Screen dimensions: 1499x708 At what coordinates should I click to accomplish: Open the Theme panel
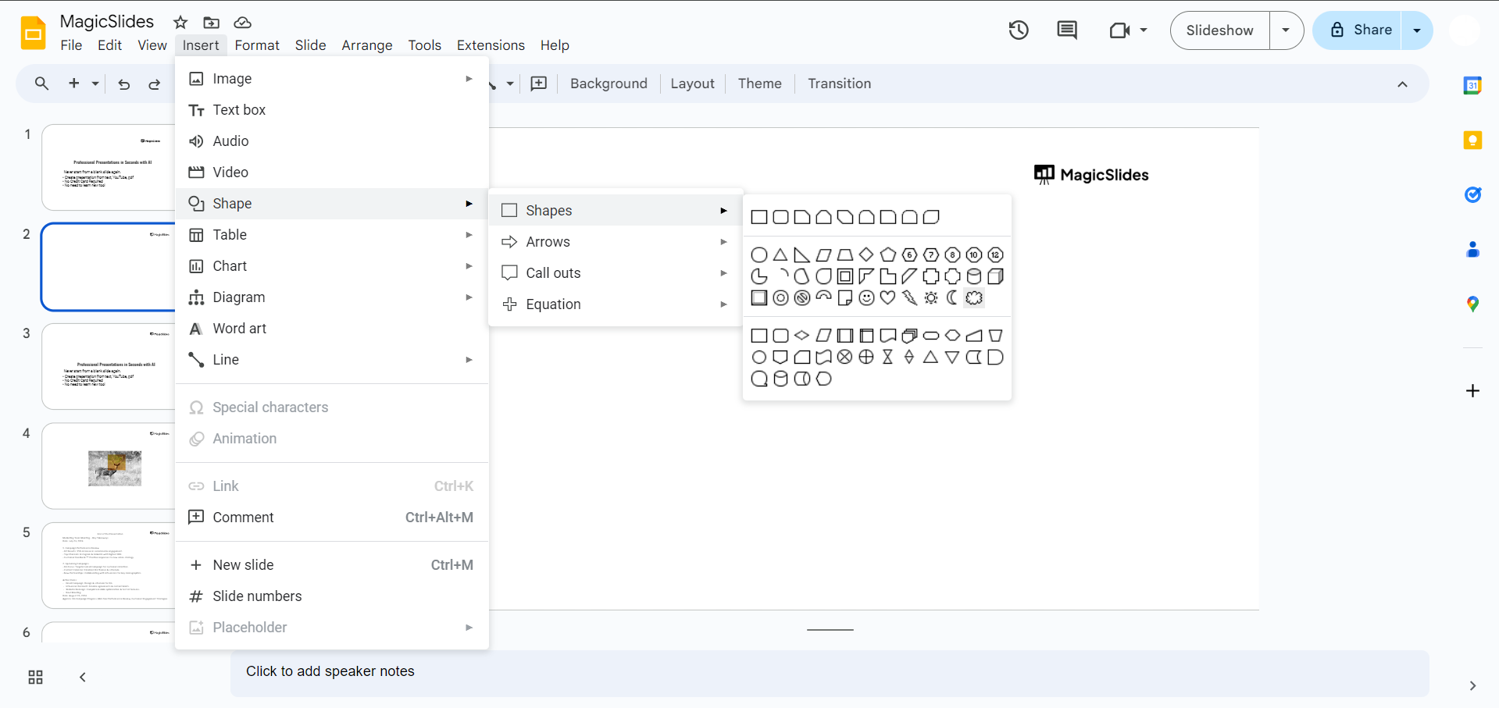coord(759,84)
